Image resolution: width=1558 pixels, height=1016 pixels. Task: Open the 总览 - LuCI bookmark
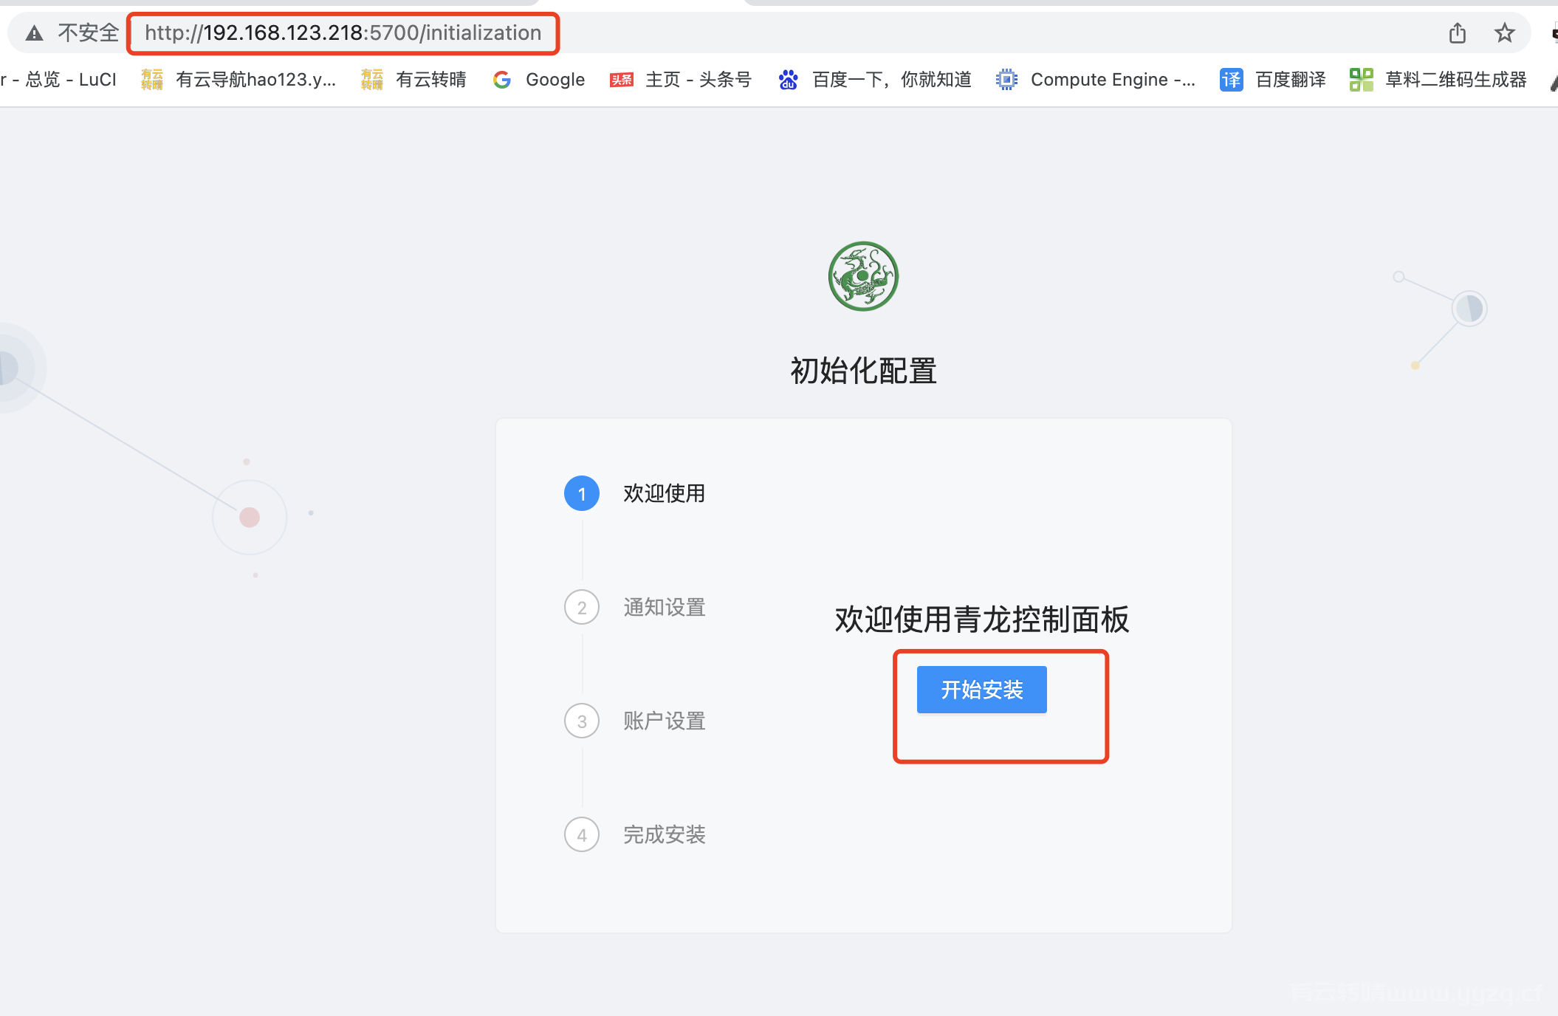(x=58, y=80)
